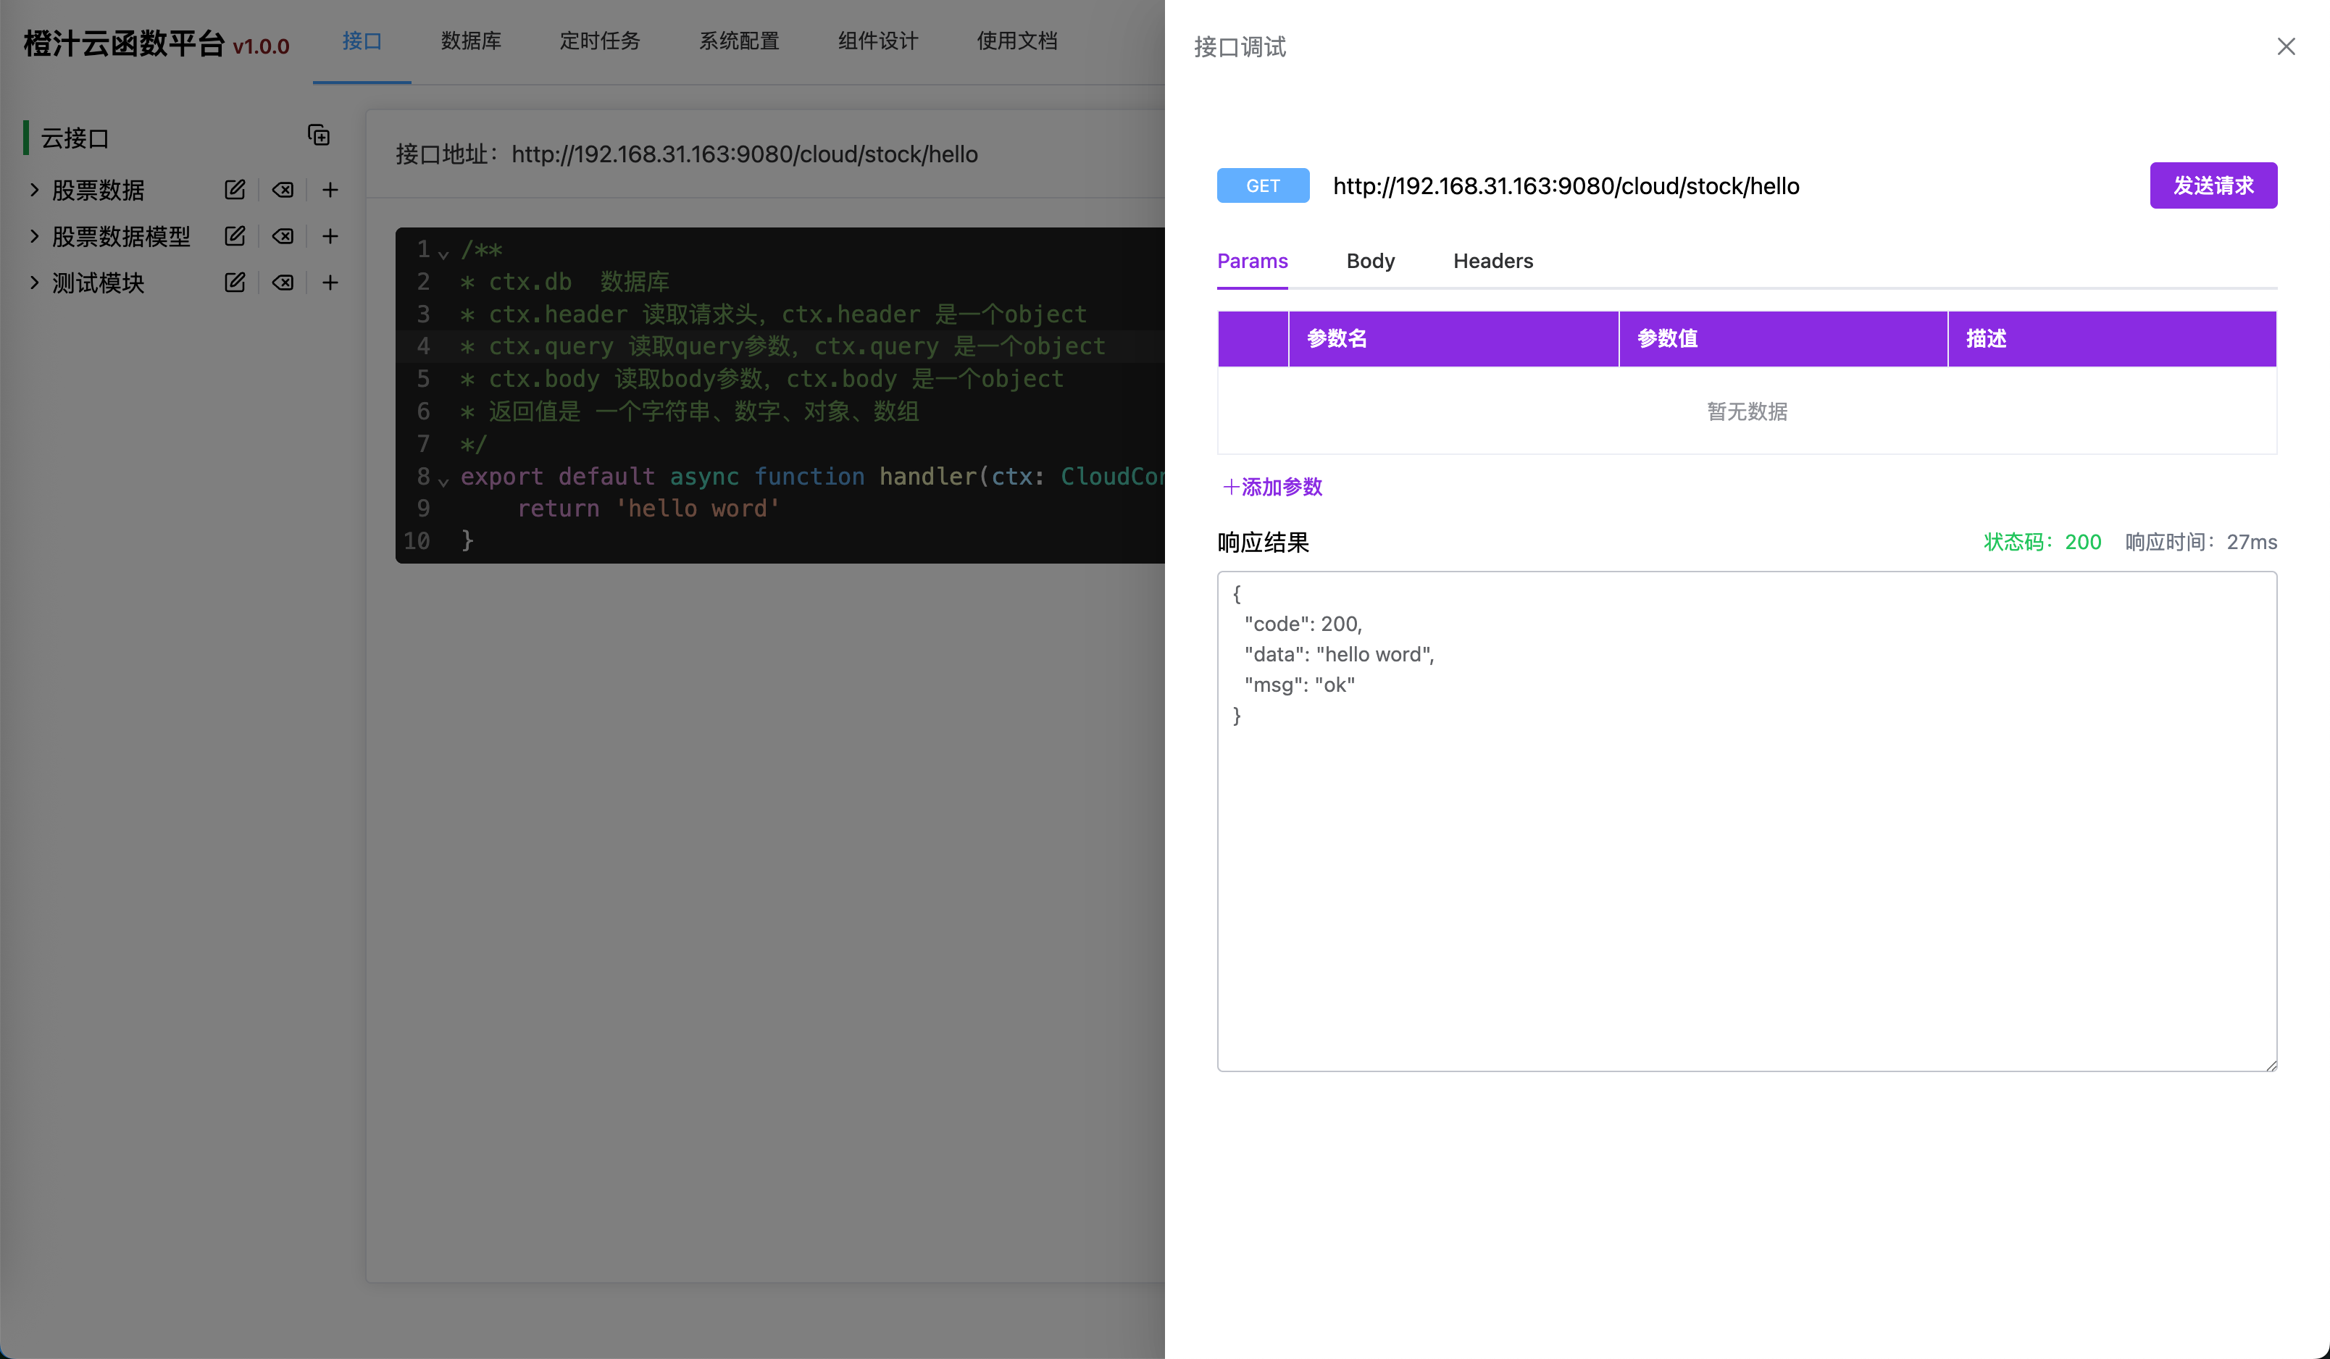The image size is (2330, 1359).
Task: Add an interface under 股票数据
Action: pos(330,190)
